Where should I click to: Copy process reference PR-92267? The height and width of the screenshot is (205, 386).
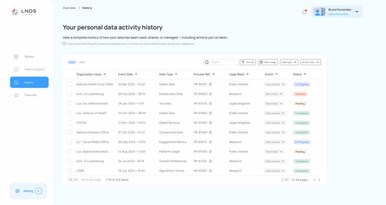tap(210, 171)
